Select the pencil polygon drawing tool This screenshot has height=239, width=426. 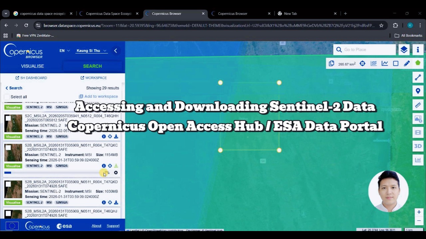pyautogui.click(x=407, y=63)
